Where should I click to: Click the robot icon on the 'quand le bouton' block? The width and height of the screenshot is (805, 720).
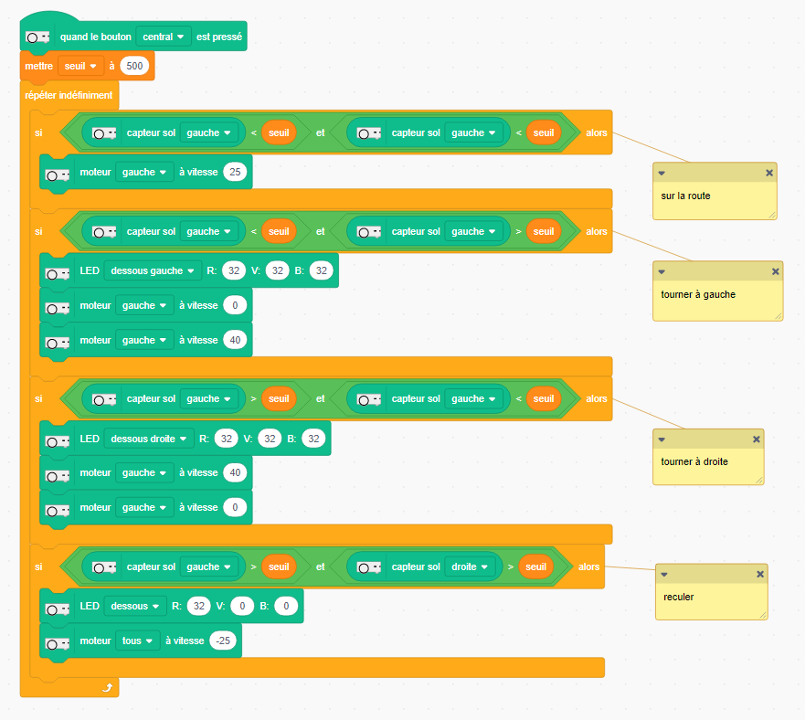click(x=37, y=37)
